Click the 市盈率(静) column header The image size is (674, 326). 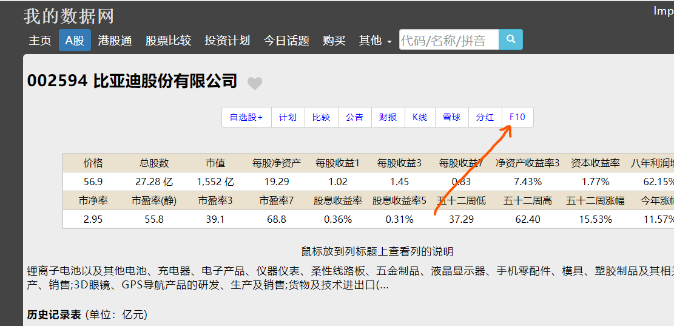coord(154,200)
